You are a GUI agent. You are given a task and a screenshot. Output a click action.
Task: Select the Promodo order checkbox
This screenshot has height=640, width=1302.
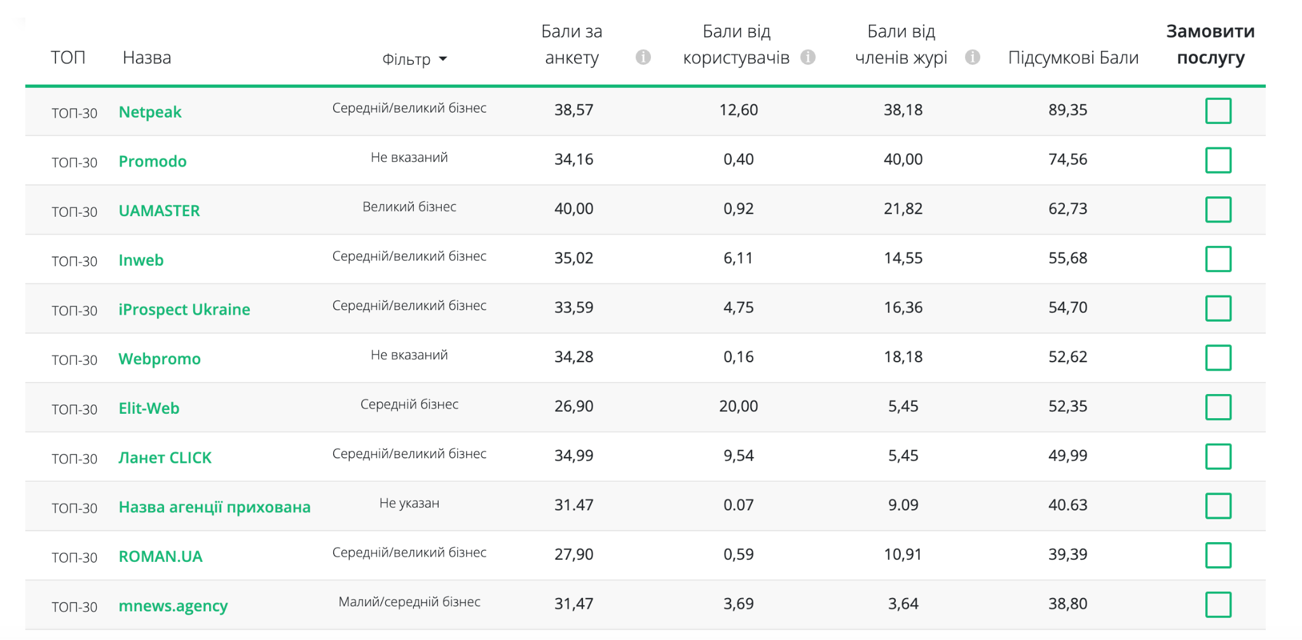1218,160
